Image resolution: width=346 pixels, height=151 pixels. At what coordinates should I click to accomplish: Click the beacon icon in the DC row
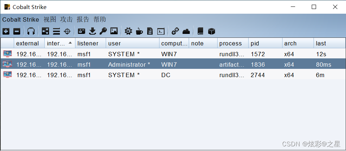coord(7,75)
